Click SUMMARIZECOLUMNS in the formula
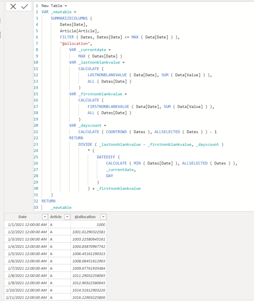254x301 pixels. click(x=69, y=18)
